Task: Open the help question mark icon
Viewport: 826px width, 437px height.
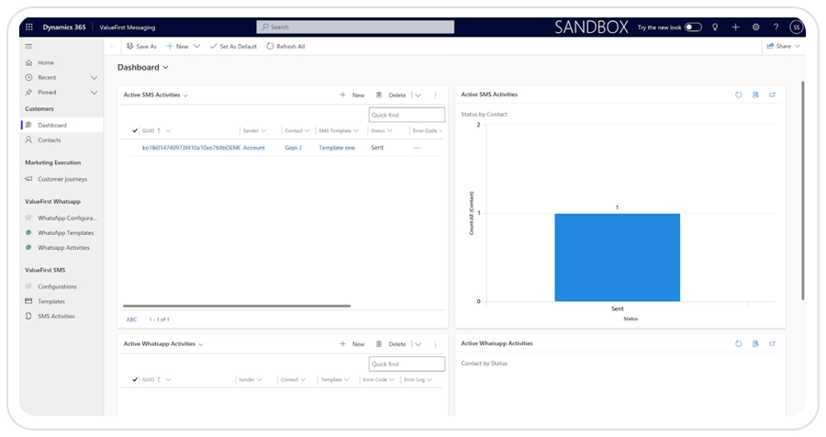Action: pos(776,27)
